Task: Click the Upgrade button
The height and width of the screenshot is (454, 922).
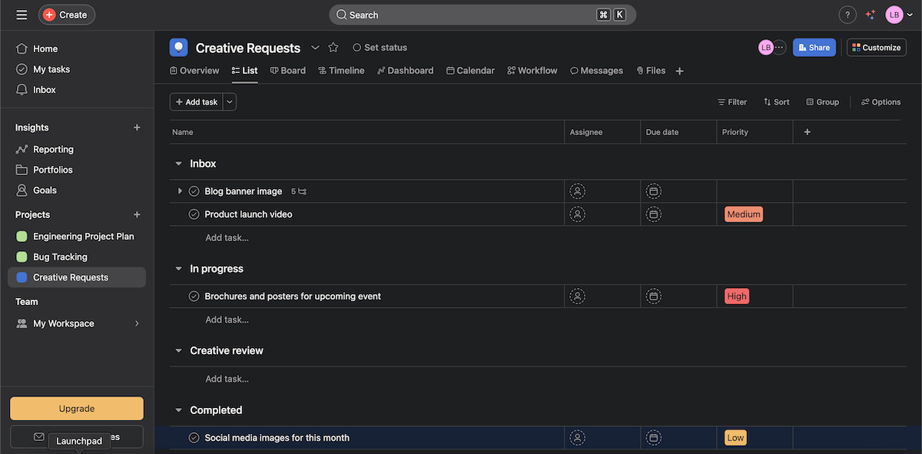Action: (77, 409)
